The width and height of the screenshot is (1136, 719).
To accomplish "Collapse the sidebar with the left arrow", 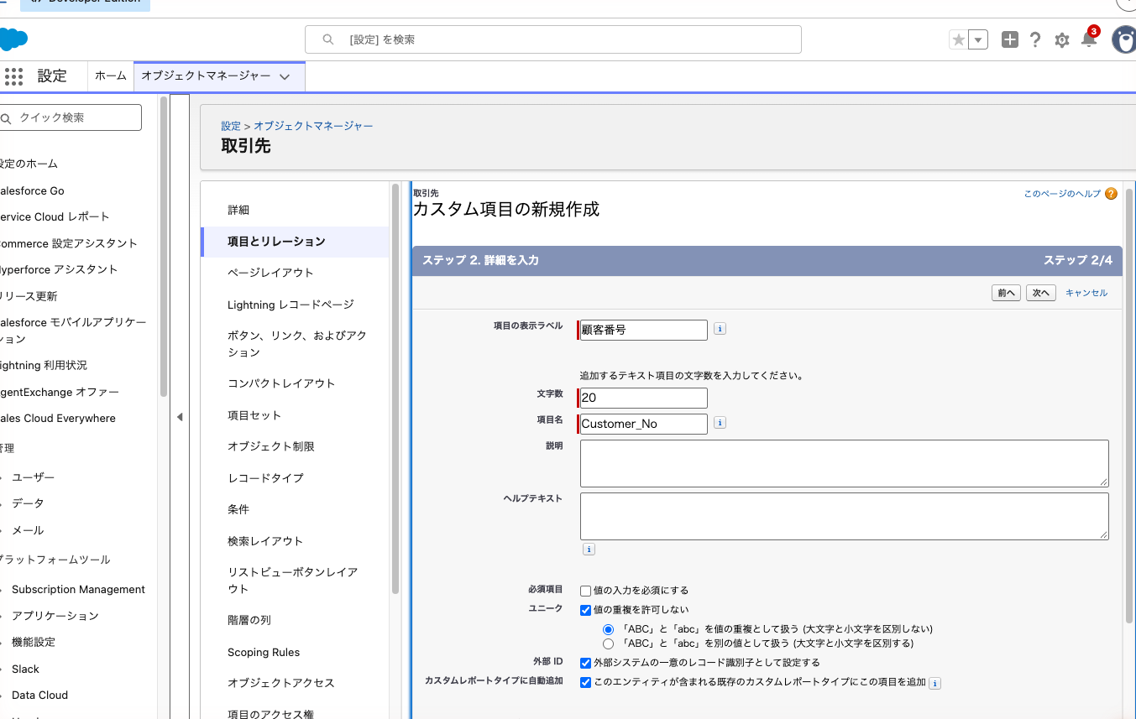I will [180, 417].
